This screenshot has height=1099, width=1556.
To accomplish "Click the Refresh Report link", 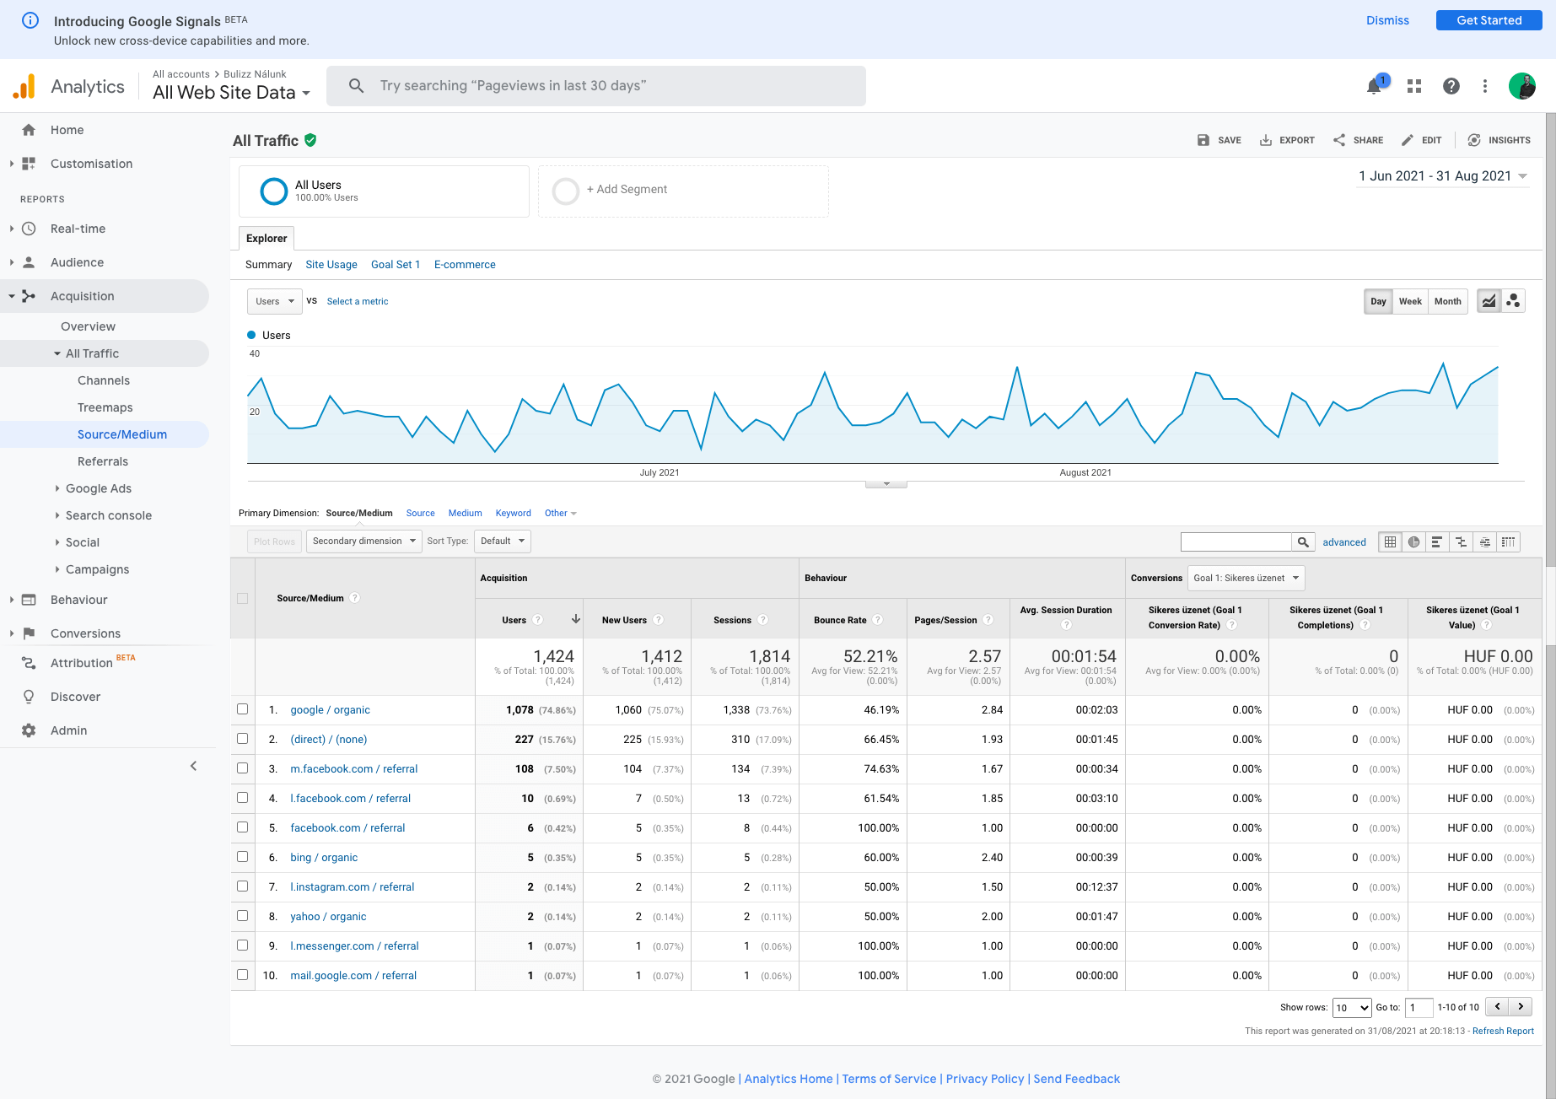I will (1503, 1031).
